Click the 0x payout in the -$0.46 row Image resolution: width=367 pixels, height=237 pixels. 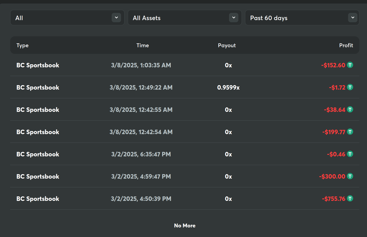(228, 154)
